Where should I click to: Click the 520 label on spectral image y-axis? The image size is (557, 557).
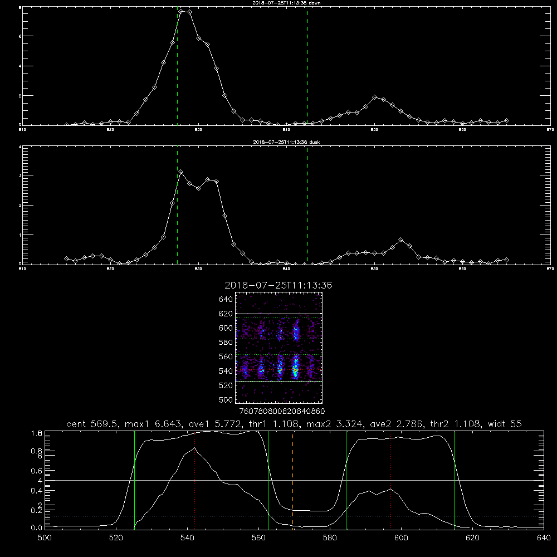226,385
